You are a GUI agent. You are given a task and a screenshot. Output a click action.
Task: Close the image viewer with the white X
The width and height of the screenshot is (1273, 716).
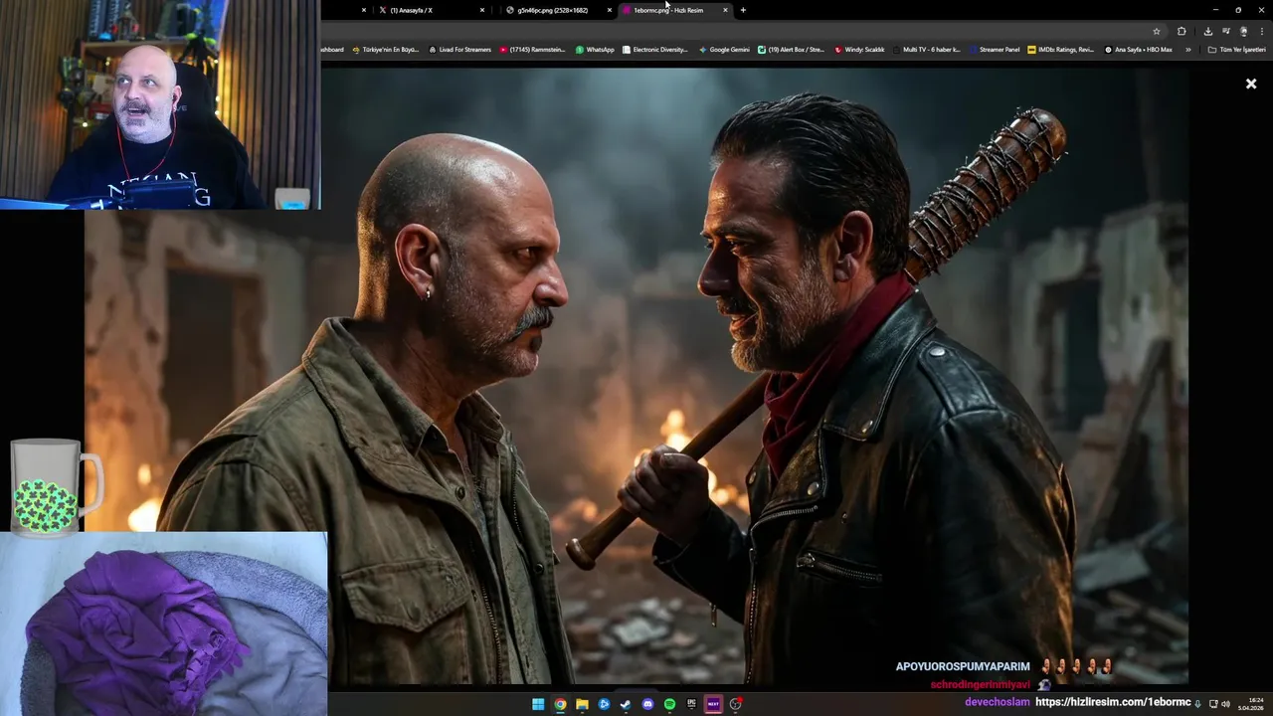point(1251,84)
